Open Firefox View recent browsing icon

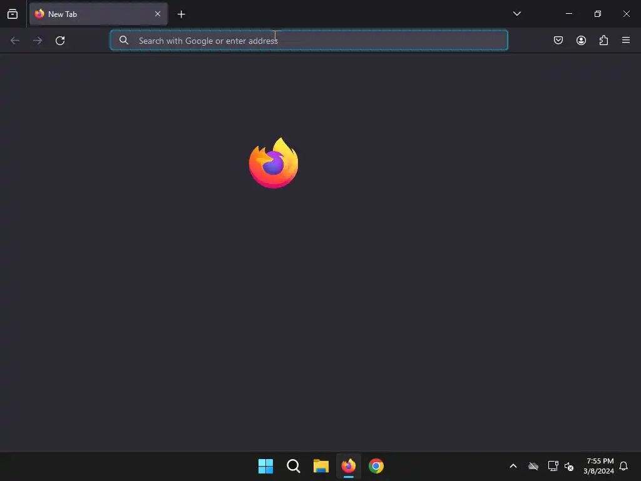(x=13, y=14)
